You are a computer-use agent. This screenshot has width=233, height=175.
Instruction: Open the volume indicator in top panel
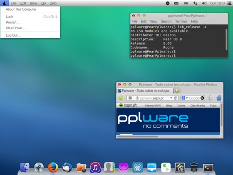click(x=204, y=3)
